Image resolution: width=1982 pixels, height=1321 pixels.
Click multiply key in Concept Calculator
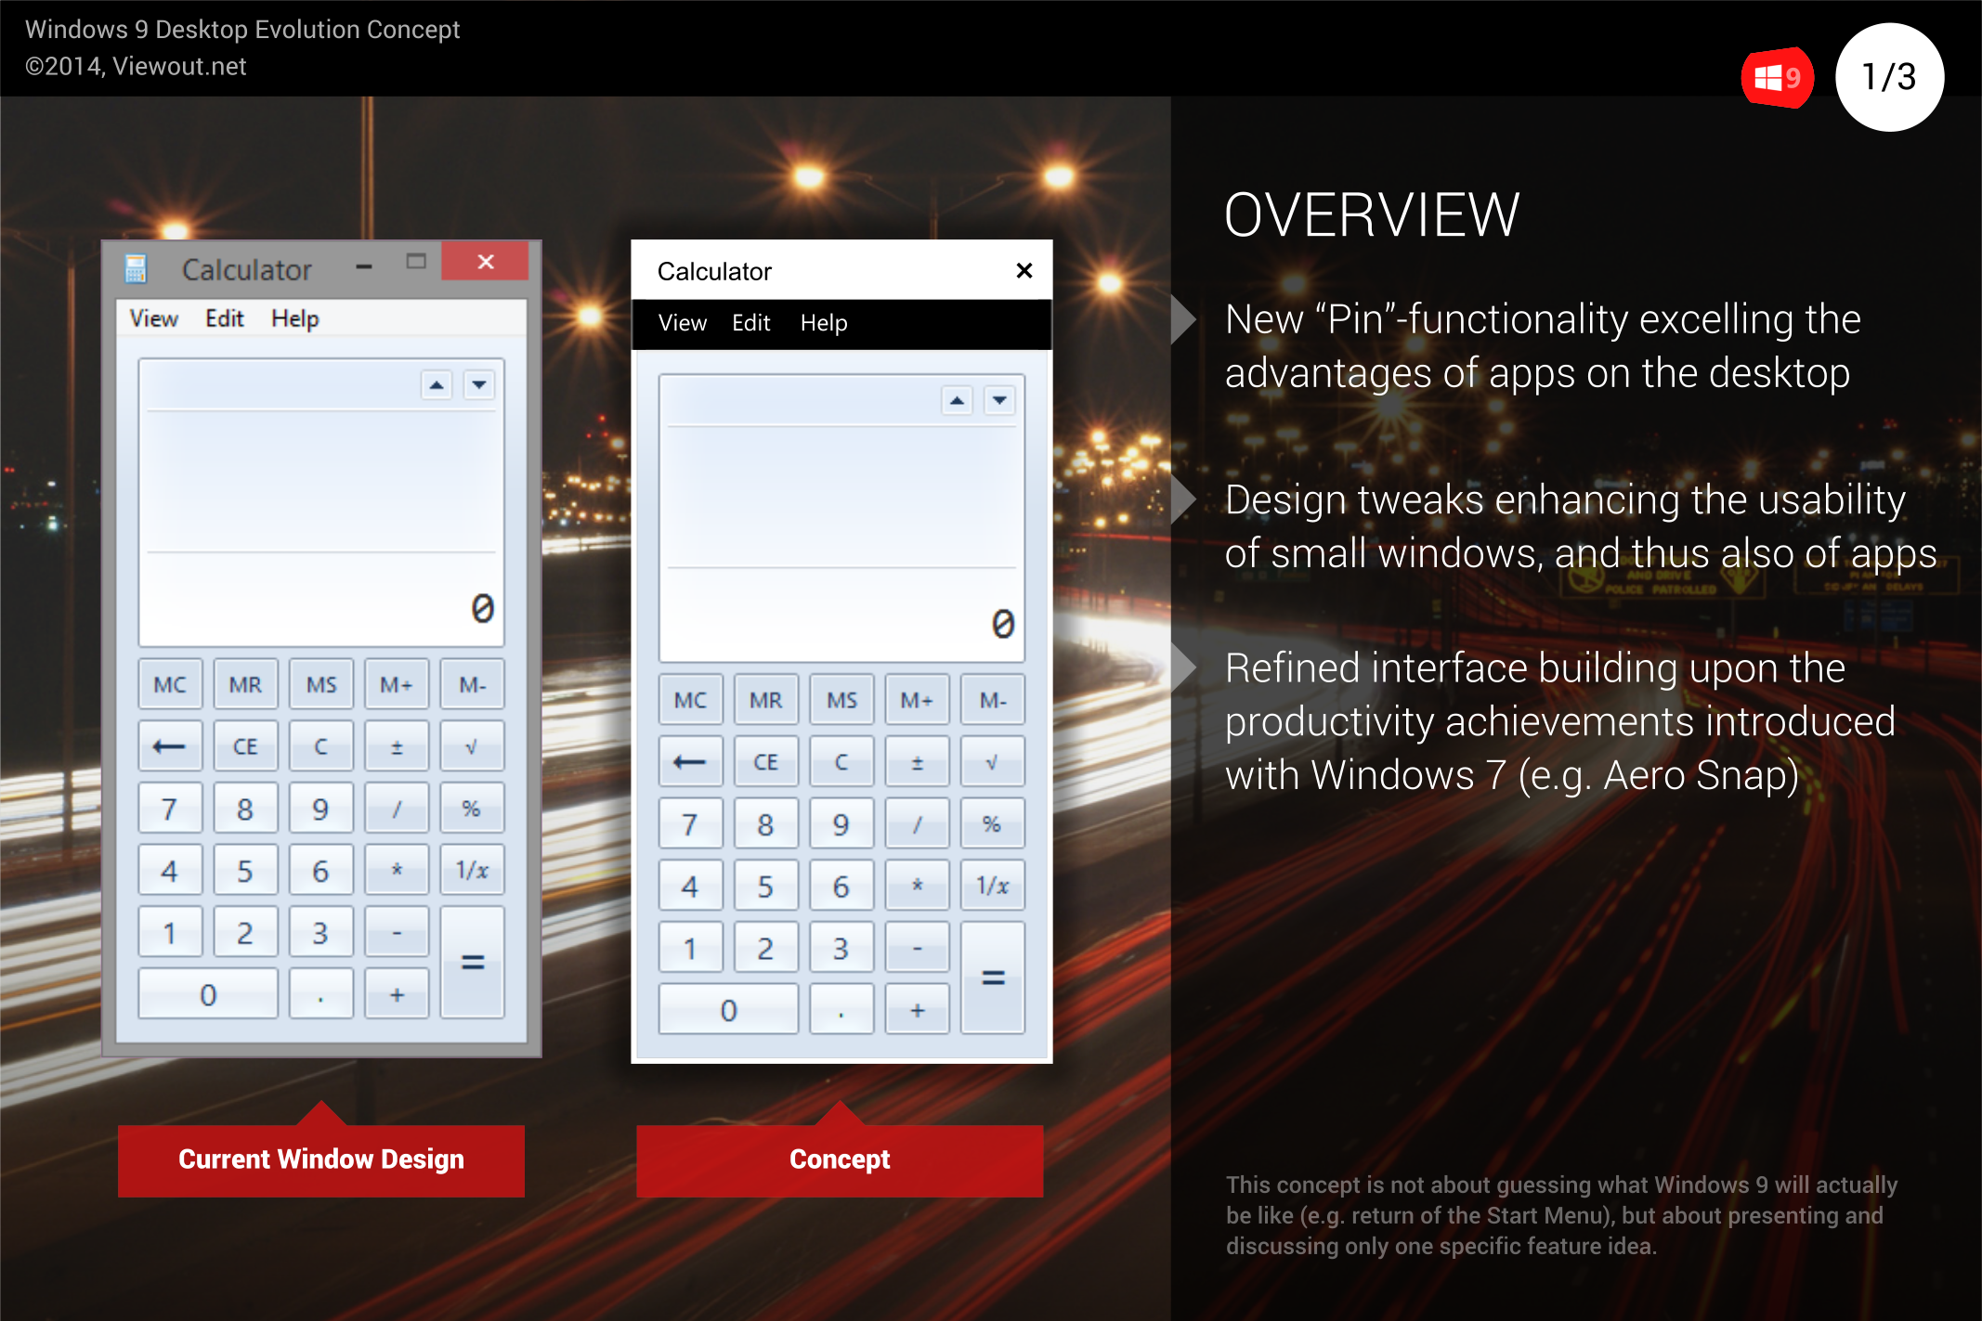pos(917,886)
